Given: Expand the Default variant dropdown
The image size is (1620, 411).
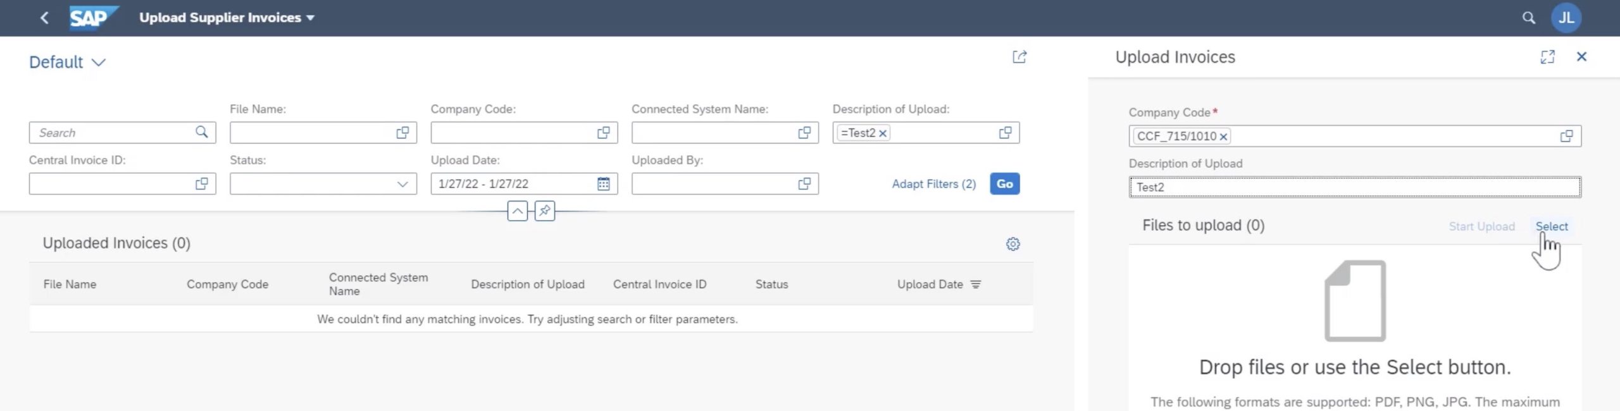Looking at the screenshot, I should point(98,63).
